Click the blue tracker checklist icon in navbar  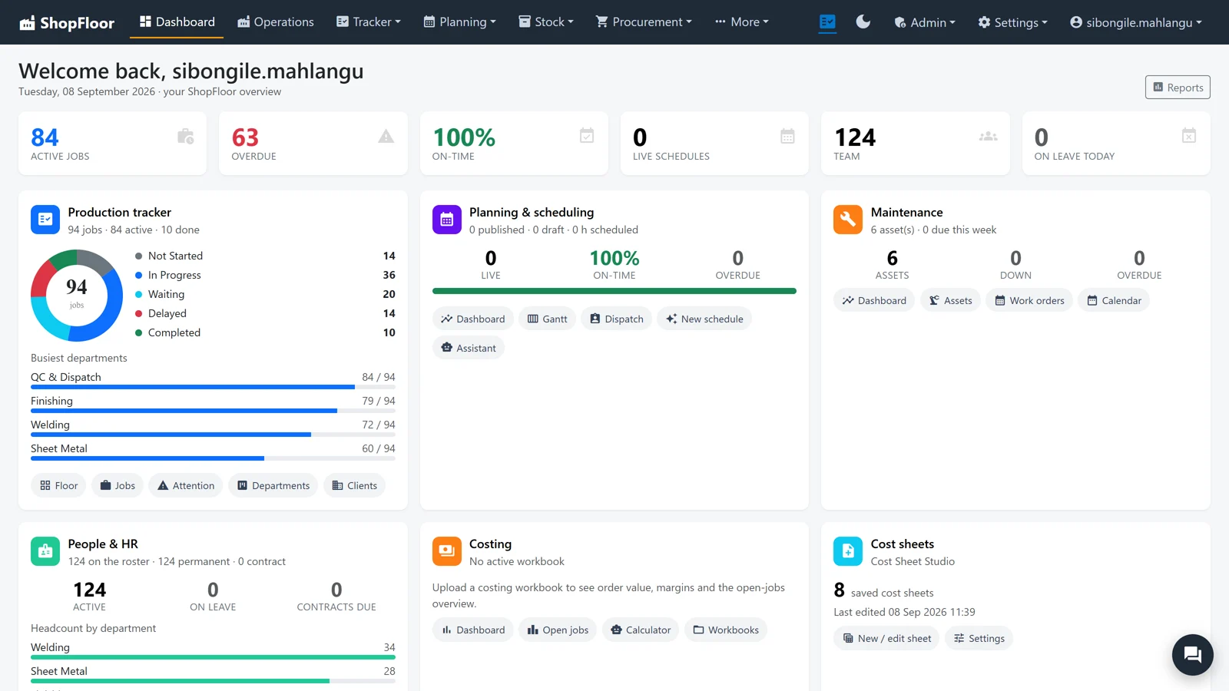(827, 21)
